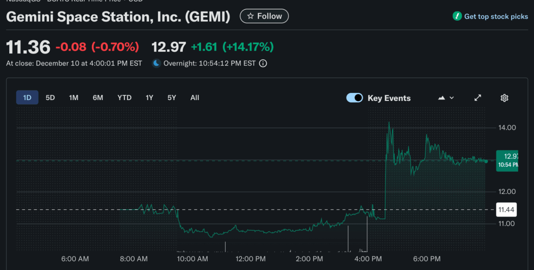The image size is (534, 270).
Task: Open the chart settings gear
Action: 504,98
